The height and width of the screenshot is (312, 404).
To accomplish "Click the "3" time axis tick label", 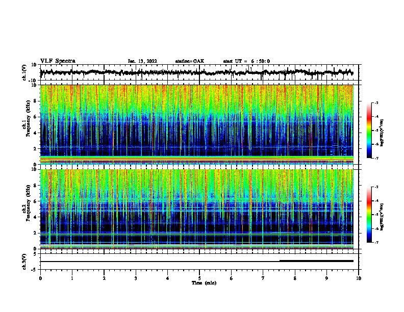I will [136, 278].
